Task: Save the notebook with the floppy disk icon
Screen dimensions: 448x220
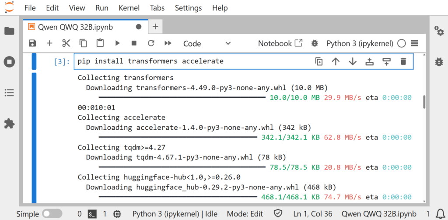Action: pos(32,43)
